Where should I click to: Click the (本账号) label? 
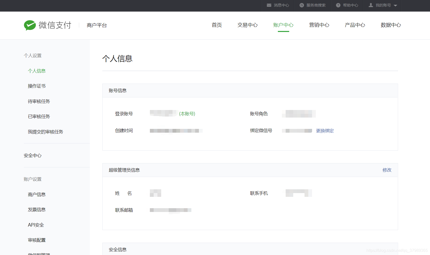[187, 114]
